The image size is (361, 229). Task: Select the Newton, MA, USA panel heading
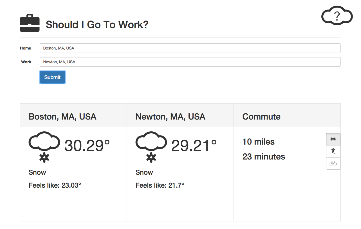coord(170,117)
